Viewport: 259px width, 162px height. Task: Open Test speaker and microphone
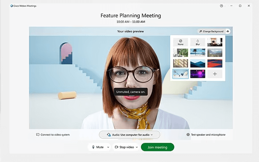click(x=206, y=135)
